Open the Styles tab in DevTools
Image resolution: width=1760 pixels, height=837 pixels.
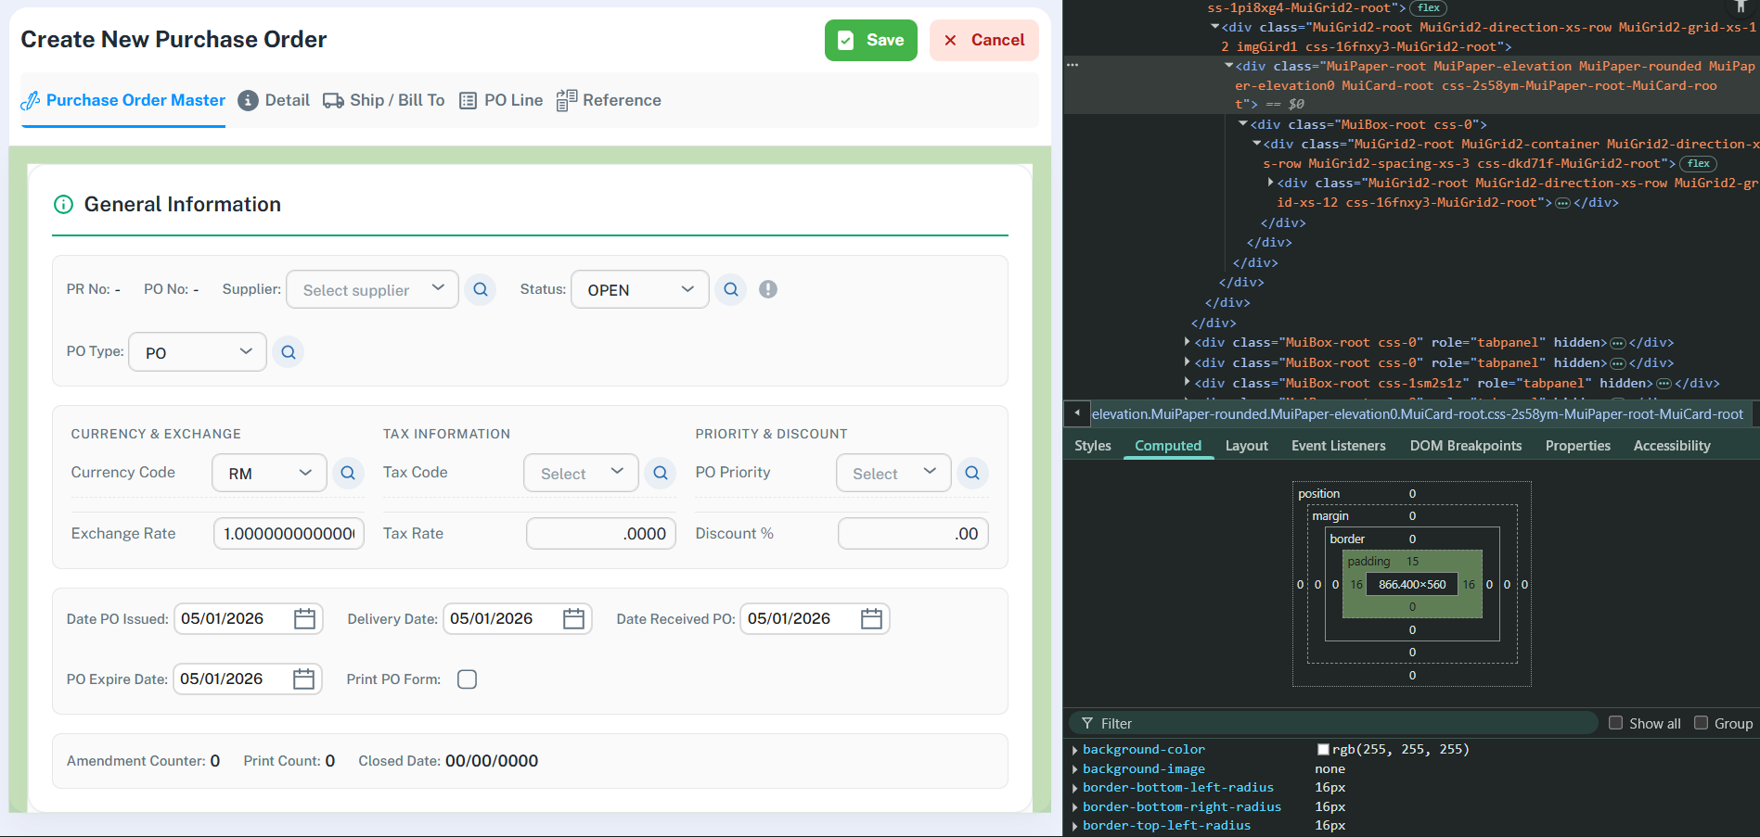pos(1092,446)
